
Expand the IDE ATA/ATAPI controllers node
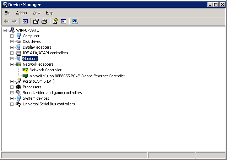[12, 53]
